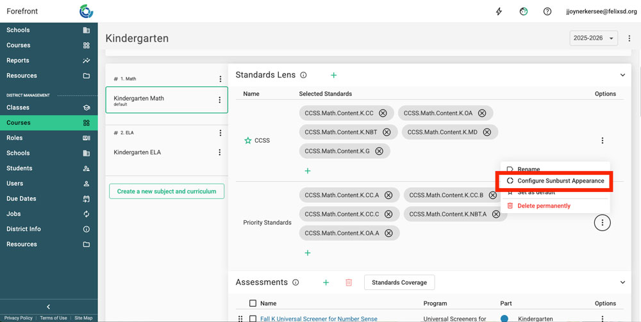The height and width of the screenshot is (322, 641).
Task: Remove the CCSS.Math.Content.K.CC standard chip
Action: click(x=383, y=113)
